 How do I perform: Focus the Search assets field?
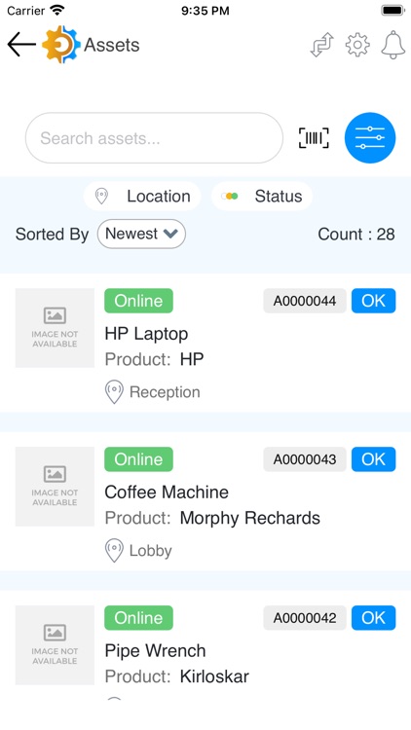(154, 138)
